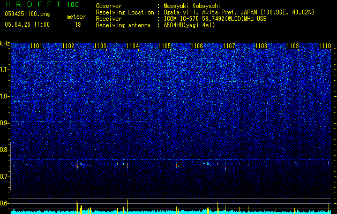
Task: Click the meteor echo just after 1102
Action: coord(77,165)
